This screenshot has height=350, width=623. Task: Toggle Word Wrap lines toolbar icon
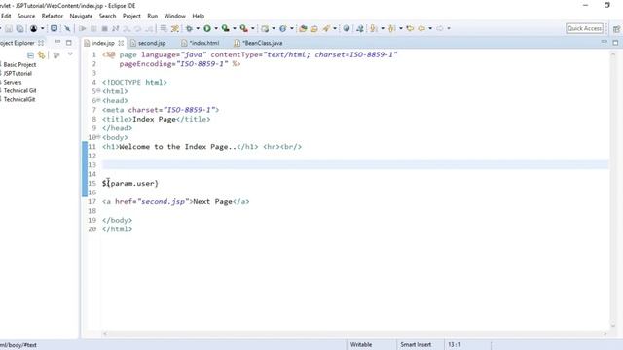pos(164,28)
